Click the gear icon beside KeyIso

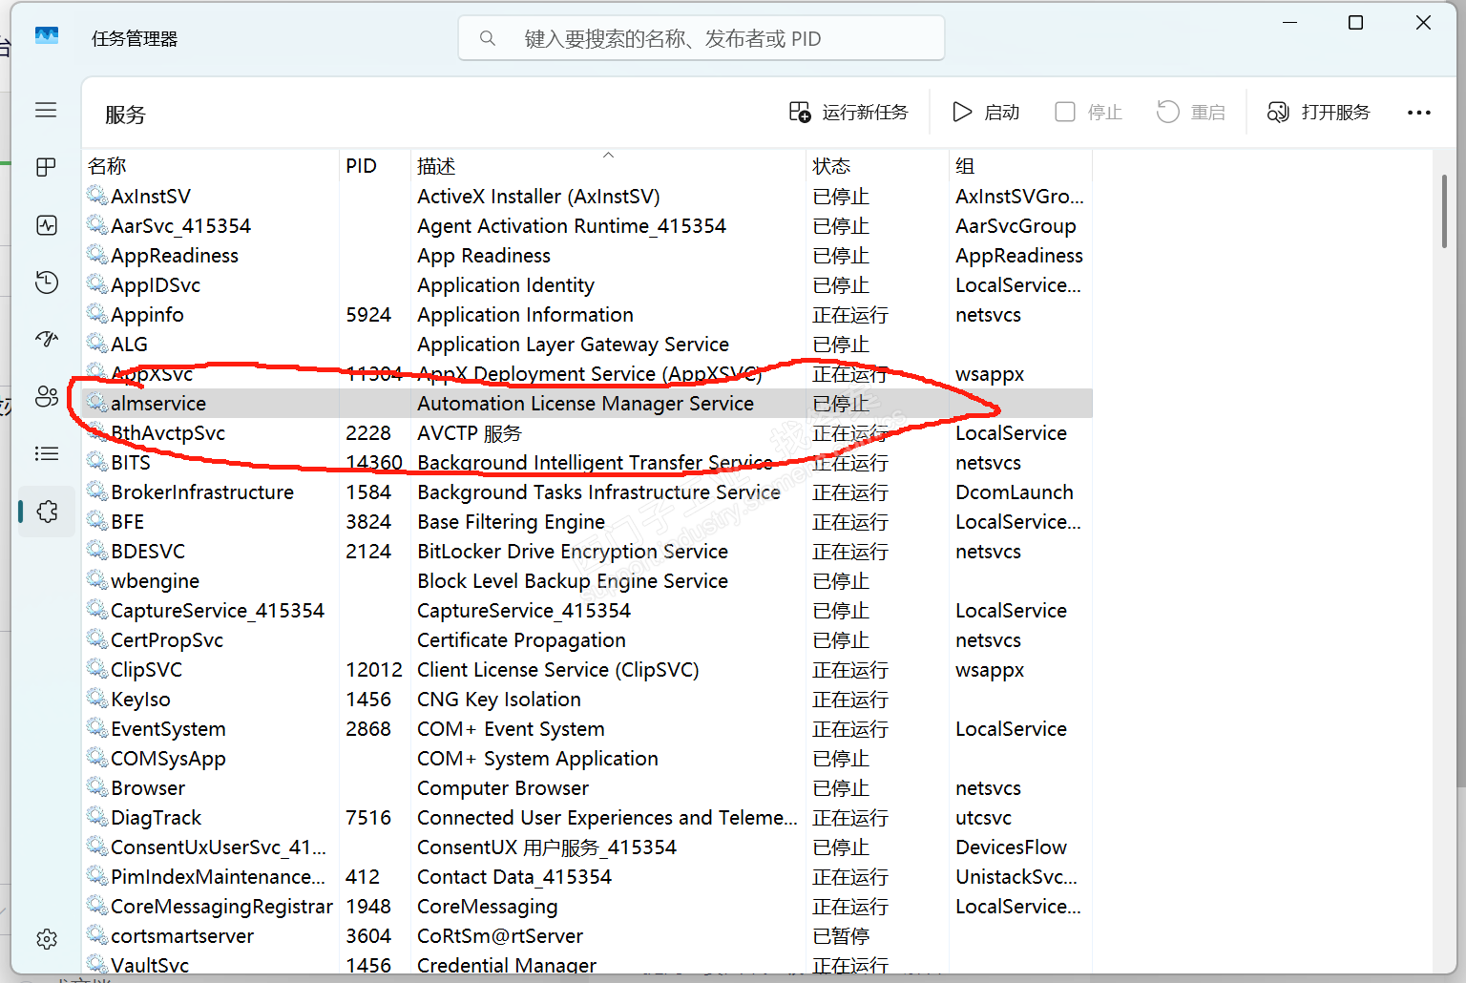pyautogui.click(x=96, y=699)
